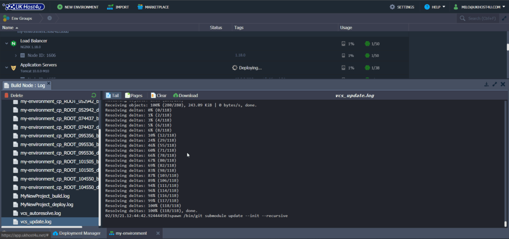The width and height of the screenshot is (509, 239).
Task: Click the log output vertical scrollbar
Action: tap(506, 224)
